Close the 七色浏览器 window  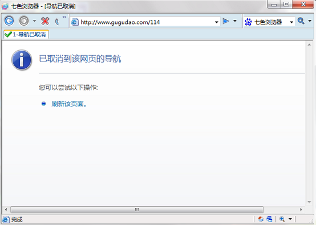303,5
